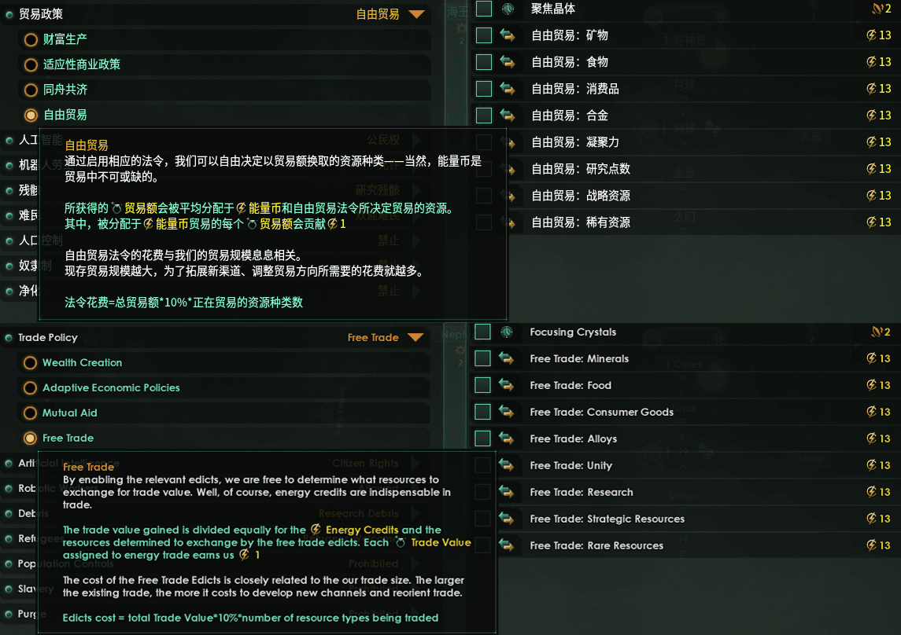901x635 pixels.
Task: Click the trade arrows icon for 矿物
Action: pos(508,35)
